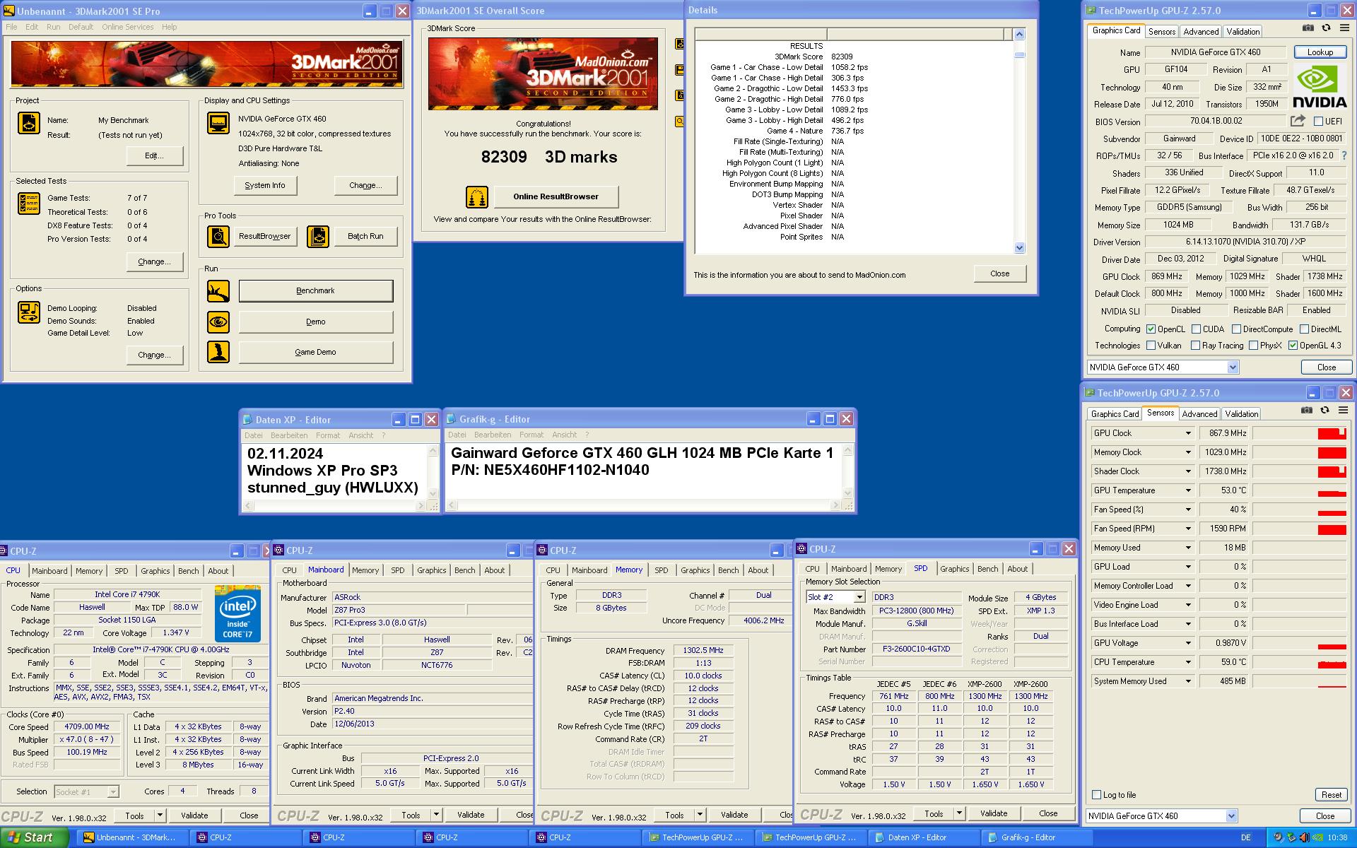Click the camera icon in GPU-Z Sensors window
Screen dimensions: 1357x848
[1307, 410]
